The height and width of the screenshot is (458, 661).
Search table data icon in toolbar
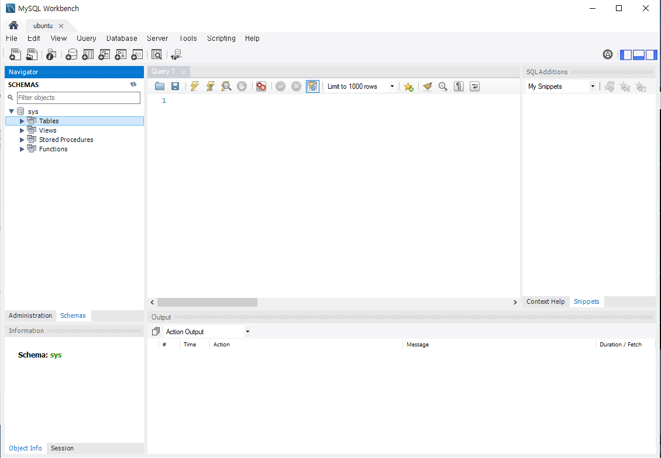156,54
